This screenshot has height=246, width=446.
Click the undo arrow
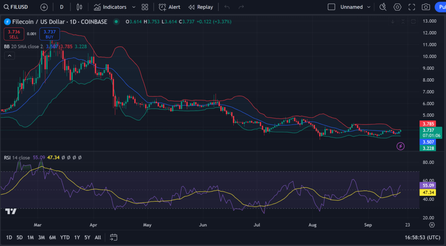(227, 7)
